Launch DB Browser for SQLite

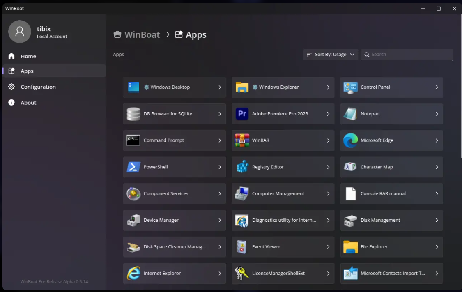[175, 114]
